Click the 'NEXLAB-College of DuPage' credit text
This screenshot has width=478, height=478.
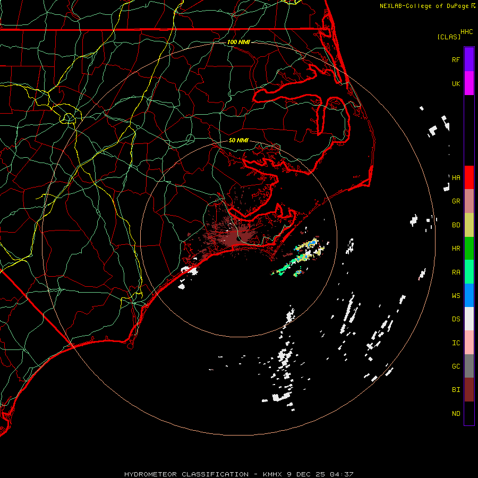pyautogui.click(x=424, y=6)
